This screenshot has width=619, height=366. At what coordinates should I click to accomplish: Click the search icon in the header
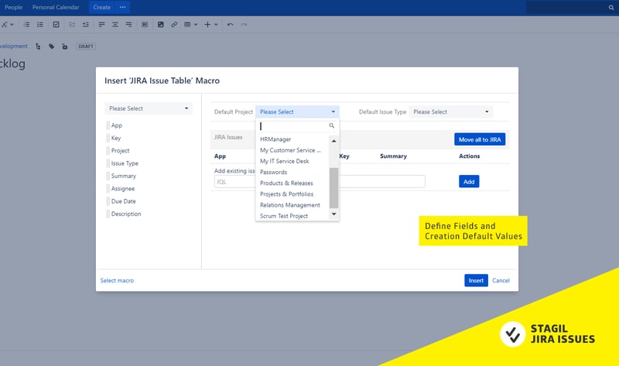[x=611, y=8]
